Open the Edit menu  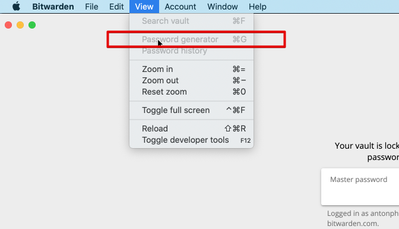(116, 7)
